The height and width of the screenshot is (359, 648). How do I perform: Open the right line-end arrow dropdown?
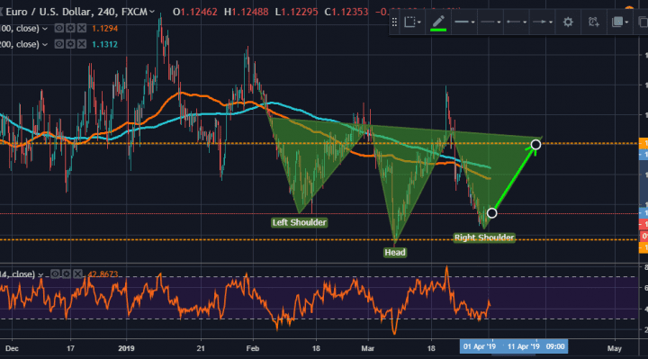click(542, 22)
